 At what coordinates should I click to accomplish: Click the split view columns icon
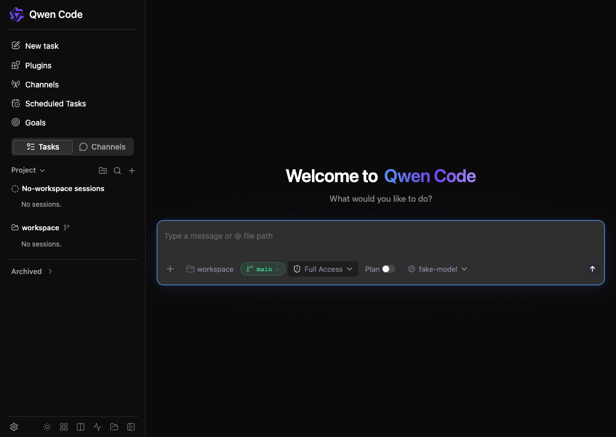[x=81, y=427]
